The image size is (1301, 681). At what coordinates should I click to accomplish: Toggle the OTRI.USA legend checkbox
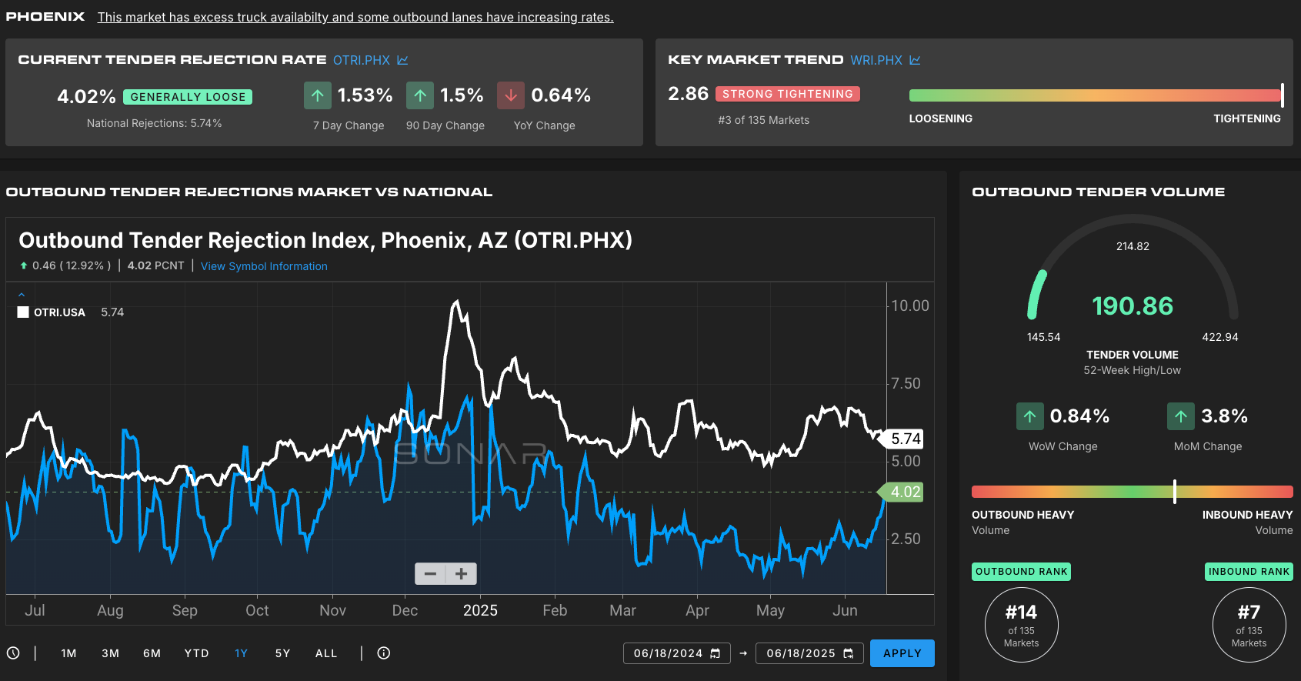tap(23, 312)
